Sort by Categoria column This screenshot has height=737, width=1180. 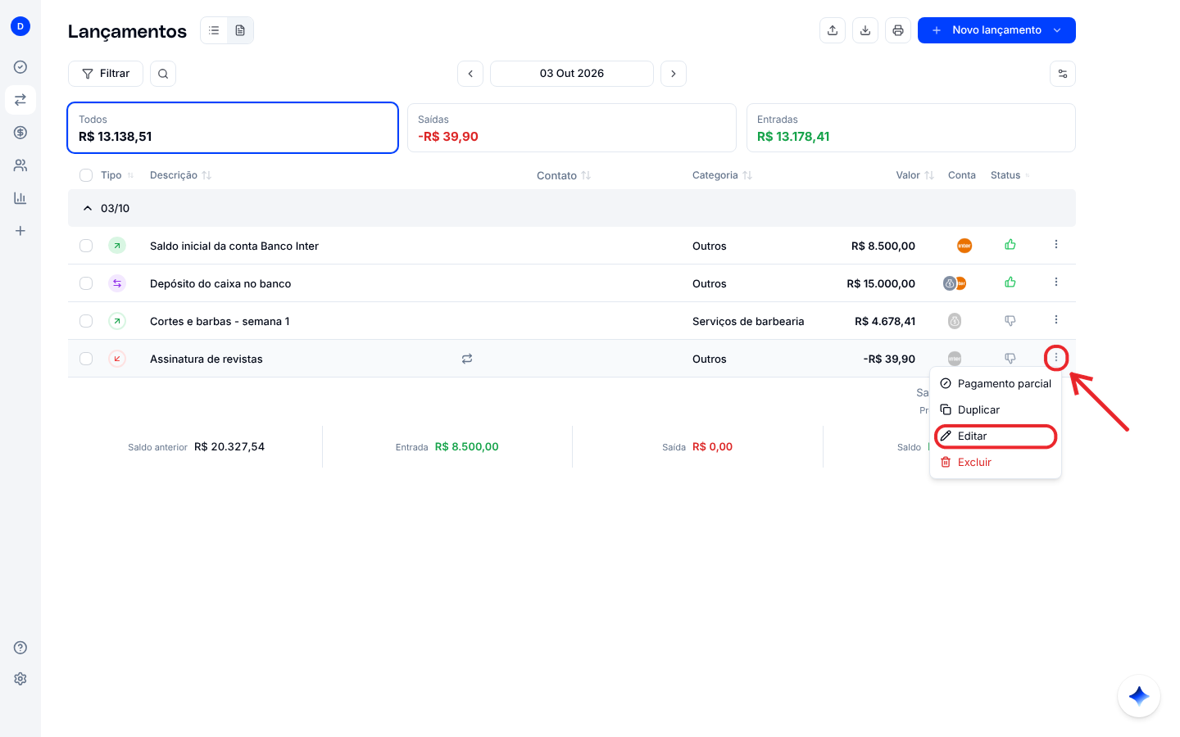coord(722,175)
